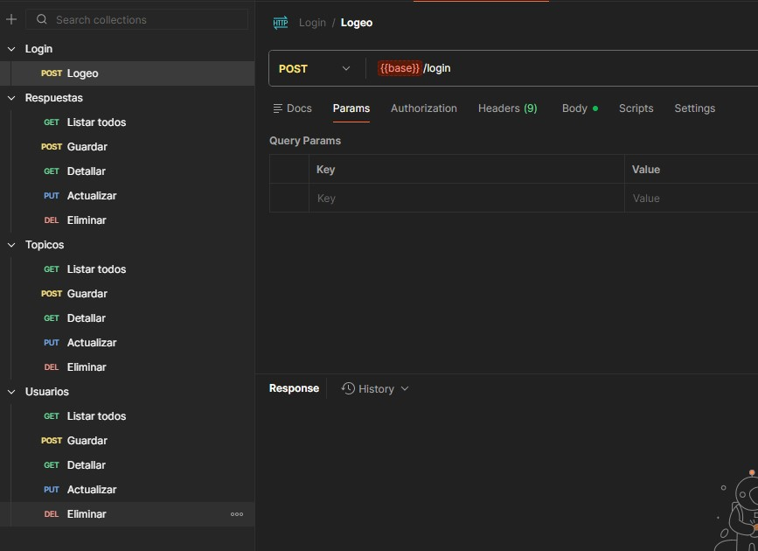Open the POST method dropdown

315,68
